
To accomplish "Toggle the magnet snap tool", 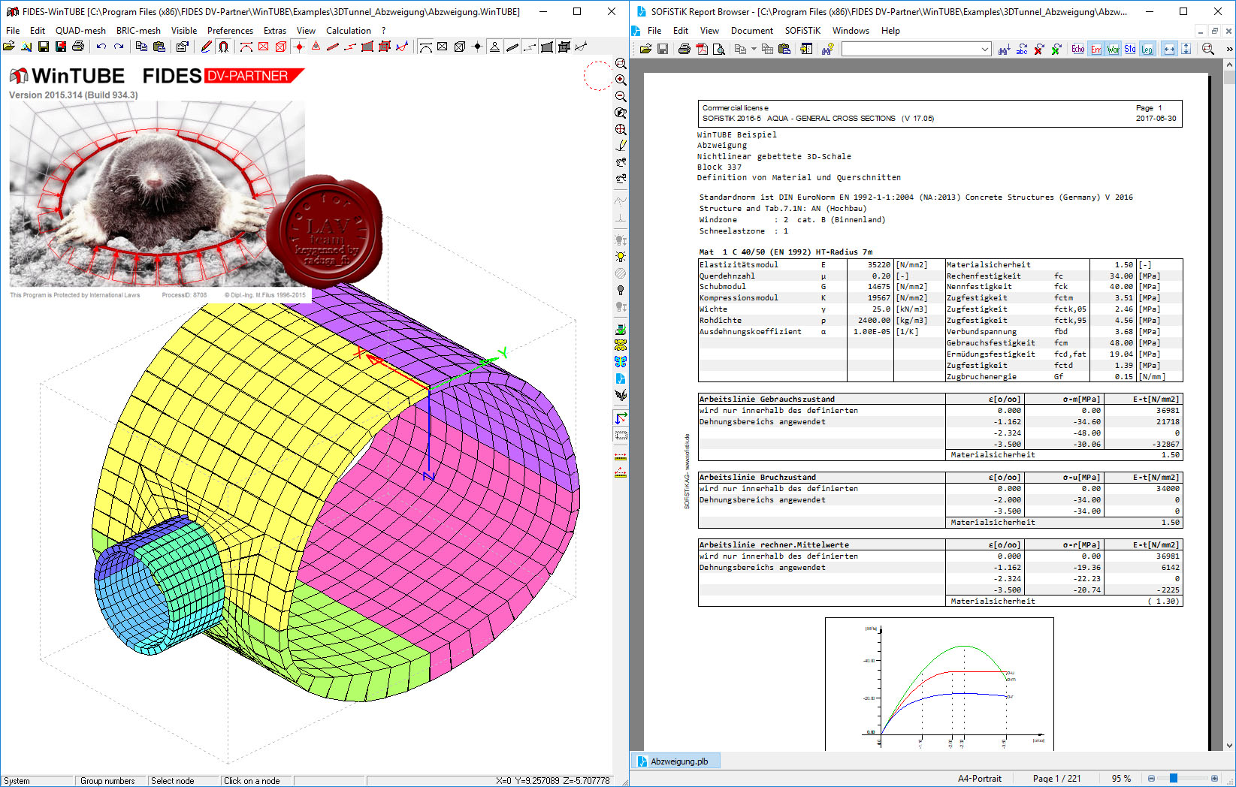I will click(x=223, y=47).
